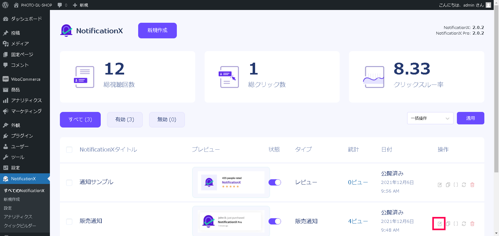Viewport: 499px width, 236px height.
Task: Click the クリックスルー率 chart icon
Action: tap(373, 77)
